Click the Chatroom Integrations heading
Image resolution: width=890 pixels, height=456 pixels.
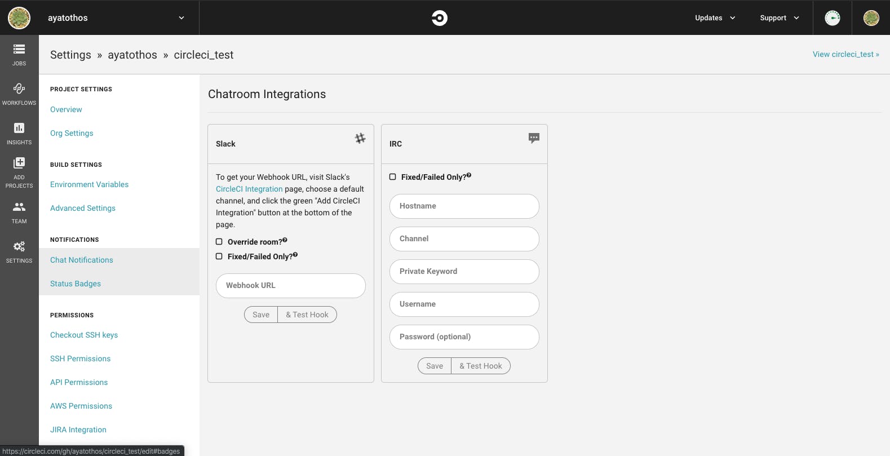coord(267,94)
